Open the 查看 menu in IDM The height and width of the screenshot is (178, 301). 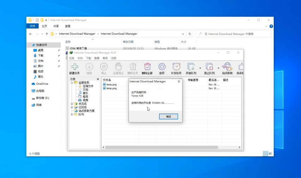tap(97, 58)
